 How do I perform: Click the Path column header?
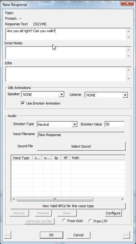pos(98,158)
